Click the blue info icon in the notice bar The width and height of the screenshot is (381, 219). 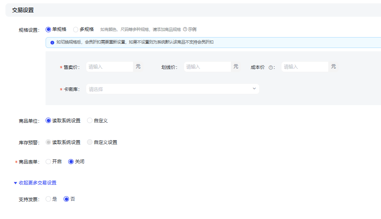(x=52, y=43)
